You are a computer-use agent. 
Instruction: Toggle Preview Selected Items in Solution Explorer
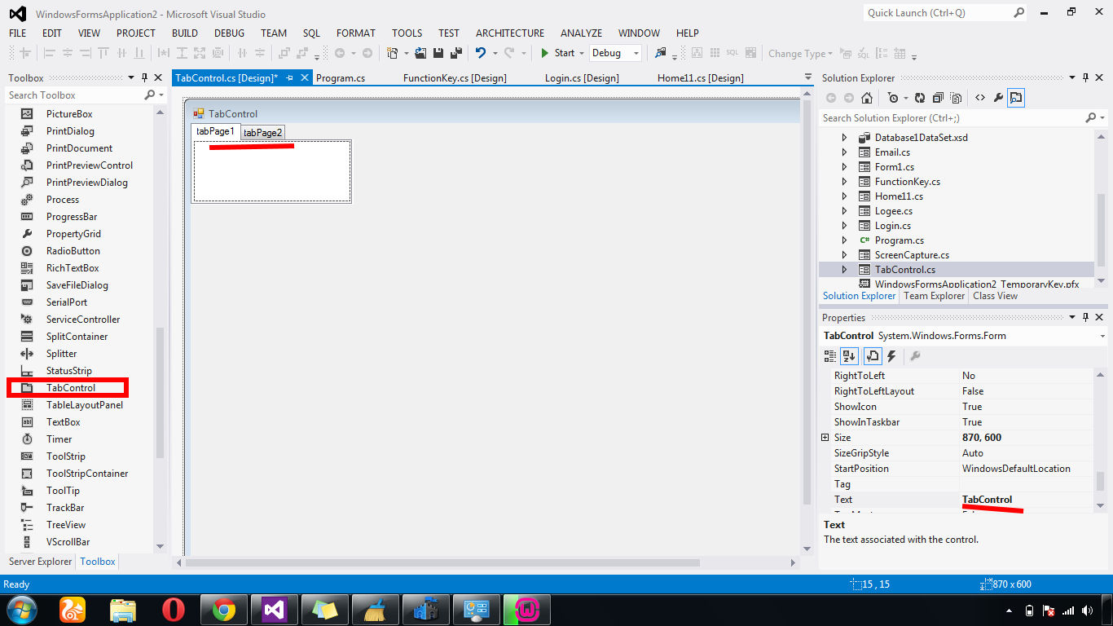click(x=1016, y=99)
